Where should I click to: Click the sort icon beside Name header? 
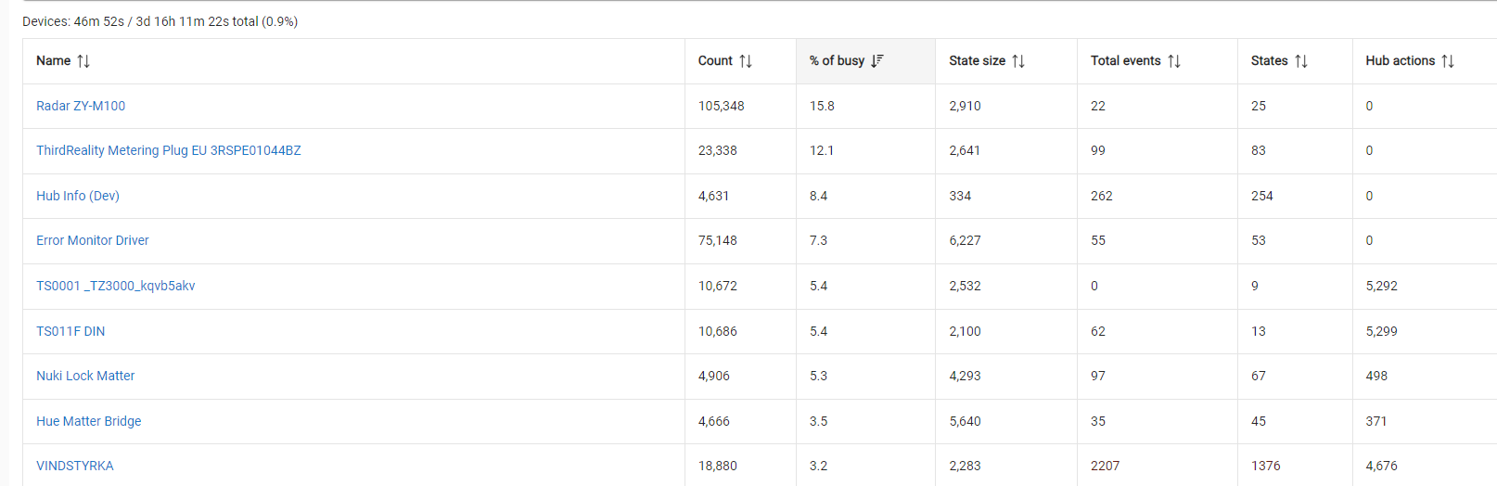coord(83,61)
